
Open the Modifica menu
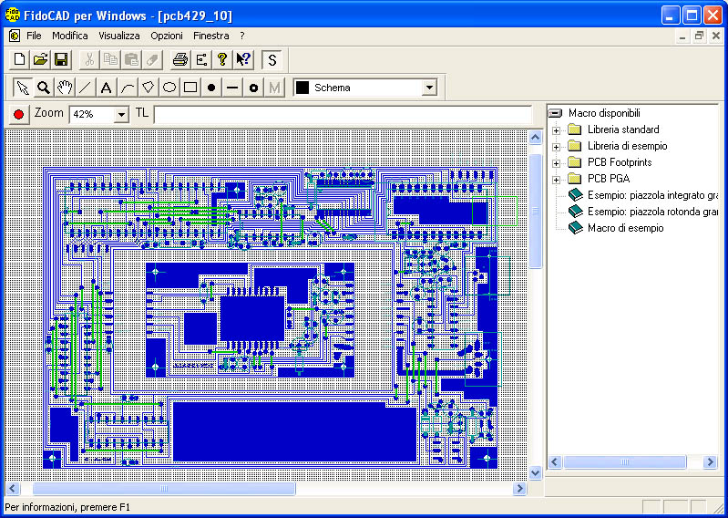[69, 36]
